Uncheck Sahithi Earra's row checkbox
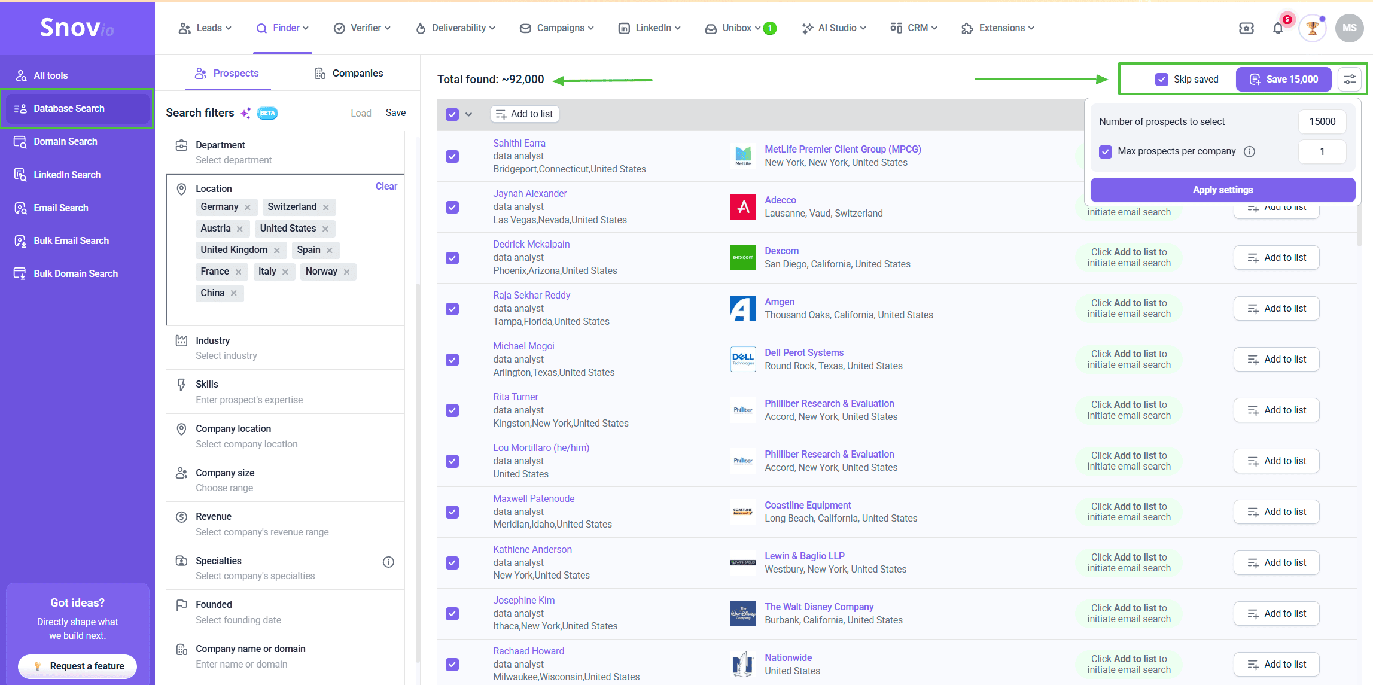The image size is (1373, 685). tap(452, 156)
